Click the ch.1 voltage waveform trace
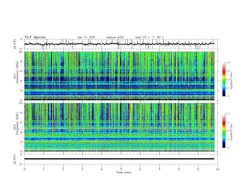This screenshot has height=190, width=245. click(119, 44)
